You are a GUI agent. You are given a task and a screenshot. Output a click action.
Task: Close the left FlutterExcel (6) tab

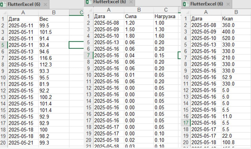pos(46,5)
